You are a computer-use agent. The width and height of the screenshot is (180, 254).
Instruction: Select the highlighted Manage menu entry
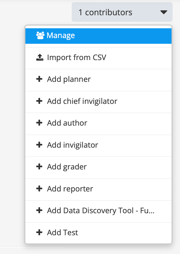98,36
